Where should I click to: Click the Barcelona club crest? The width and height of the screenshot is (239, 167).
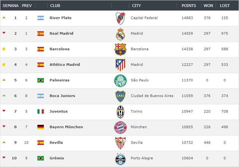pyautogui.click(x=120, y=49)
